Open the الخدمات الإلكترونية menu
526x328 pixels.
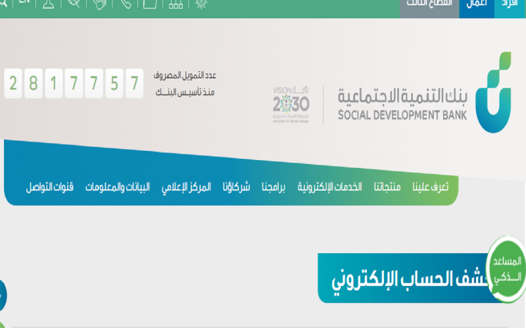[x=329, y=187]
